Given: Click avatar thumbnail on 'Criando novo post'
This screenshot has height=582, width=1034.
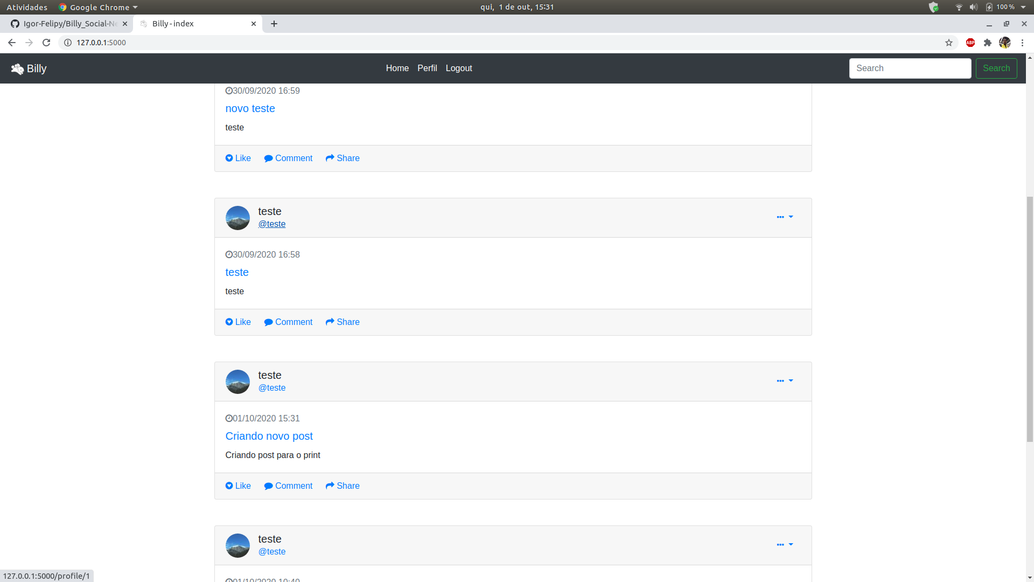Looking at the screenshot, I should [x=237, y=382].
